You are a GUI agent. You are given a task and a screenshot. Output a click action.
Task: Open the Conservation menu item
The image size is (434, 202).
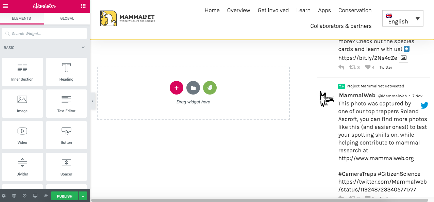(355, 11)
